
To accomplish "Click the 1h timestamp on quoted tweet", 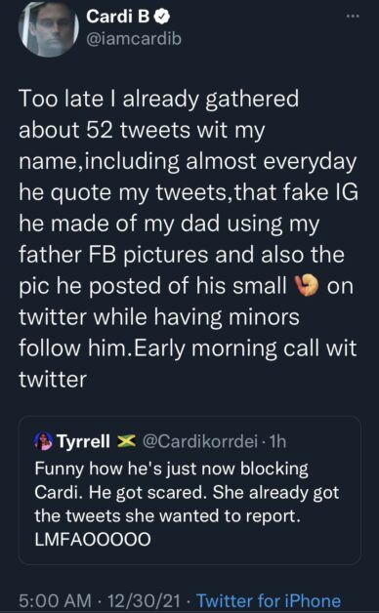I will click(x=278, y=442).
